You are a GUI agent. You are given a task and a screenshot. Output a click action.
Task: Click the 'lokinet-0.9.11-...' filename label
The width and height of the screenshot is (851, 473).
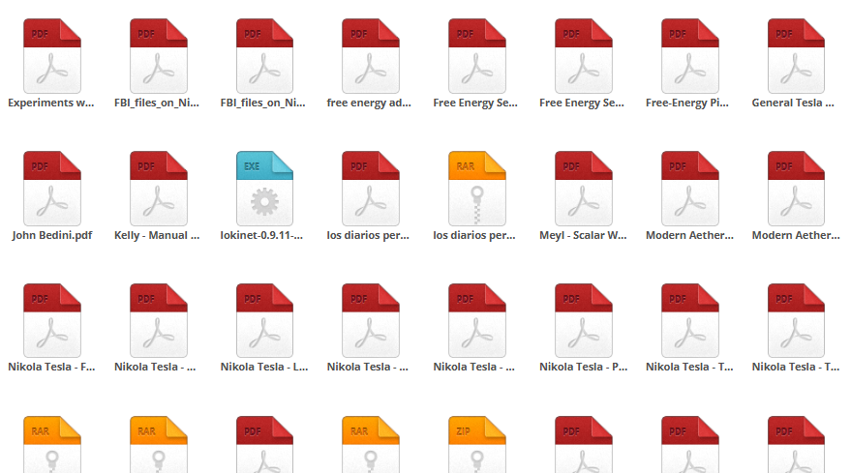(263, 235)
